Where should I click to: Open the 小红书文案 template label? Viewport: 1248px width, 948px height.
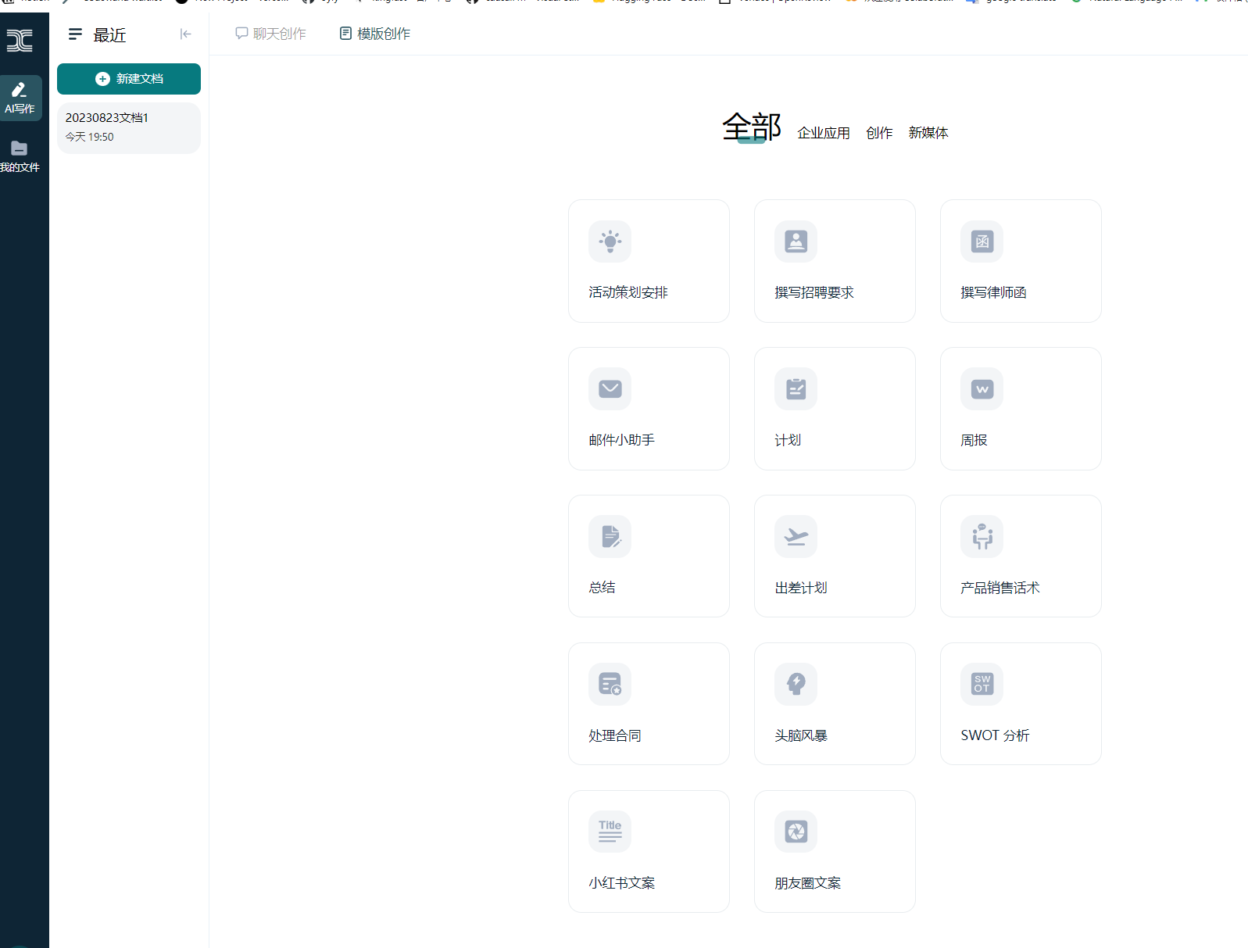click(x=622, y=883)
